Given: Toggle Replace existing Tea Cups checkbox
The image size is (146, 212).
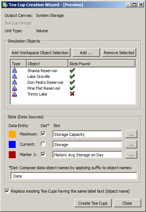Looking at the screenshot, I should (x=7, y=191).
